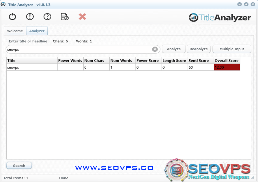
Task: Click the Words: 1 counter label
Action: point(84,41)
